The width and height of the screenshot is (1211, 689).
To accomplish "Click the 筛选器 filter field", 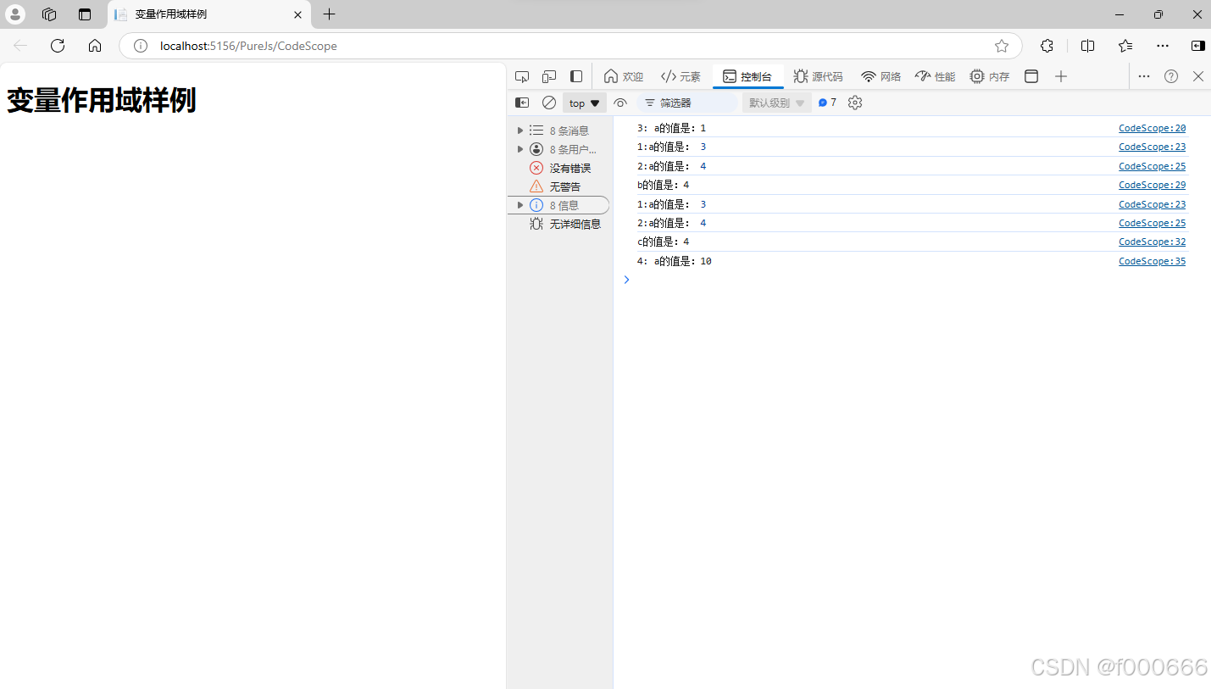I will pyautogui.click(x=688, y=103).
